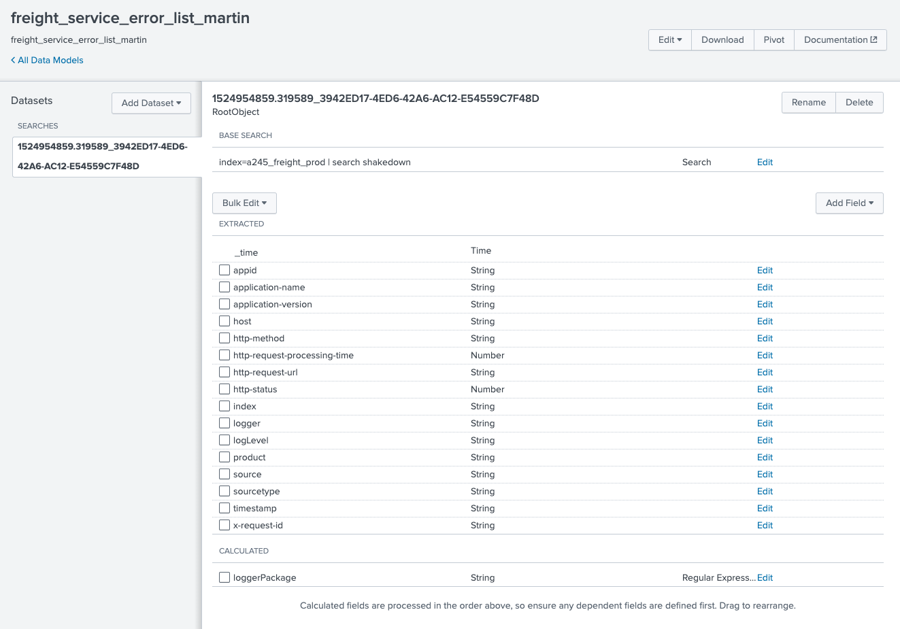Edit the http-request-processing-time field
900x629 pixels.
[x=765, y=356]
